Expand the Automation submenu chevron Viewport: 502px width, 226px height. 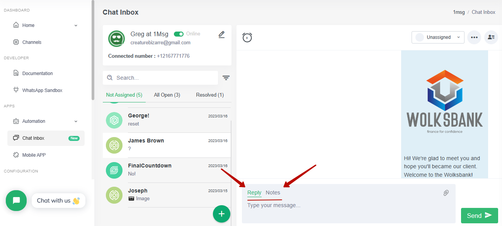(76, 121)
